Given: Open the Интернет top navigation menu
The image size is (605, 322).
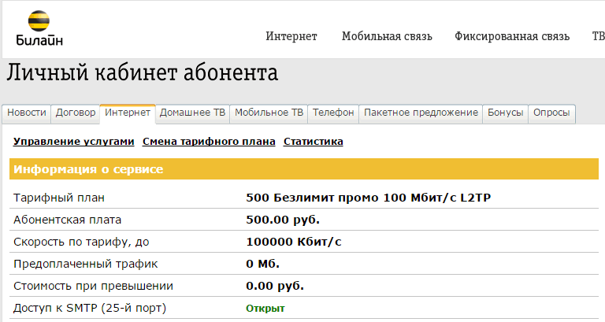Looking at the screenshot, I should 291,36.
